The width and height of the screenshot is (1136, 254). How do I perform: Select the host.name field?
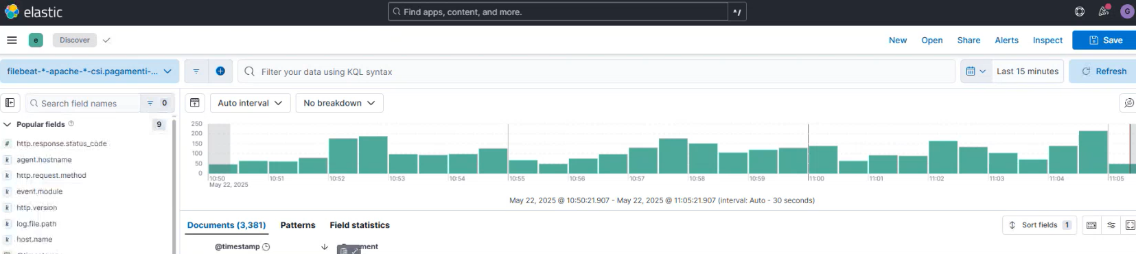pos(34,240)
